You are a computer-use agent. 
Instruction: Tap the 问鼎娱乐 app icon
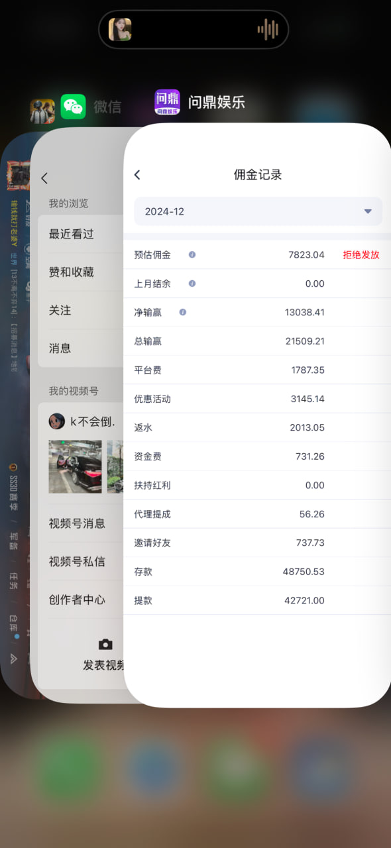[x=167, y=102]
